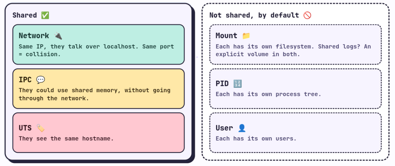
Task: Select the yellow IPC card
Action: click(99, 89)
